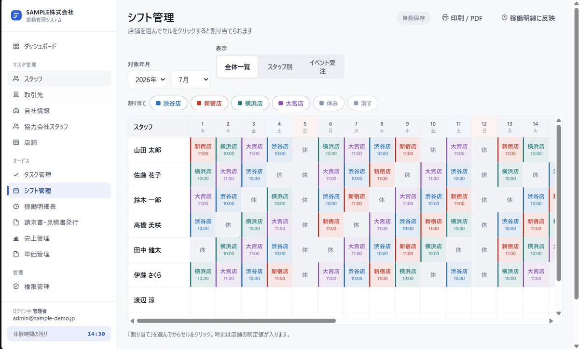Switch to the イベント受注 view tab
Viewport: 579px width, 349px height.
coord(323,67)
